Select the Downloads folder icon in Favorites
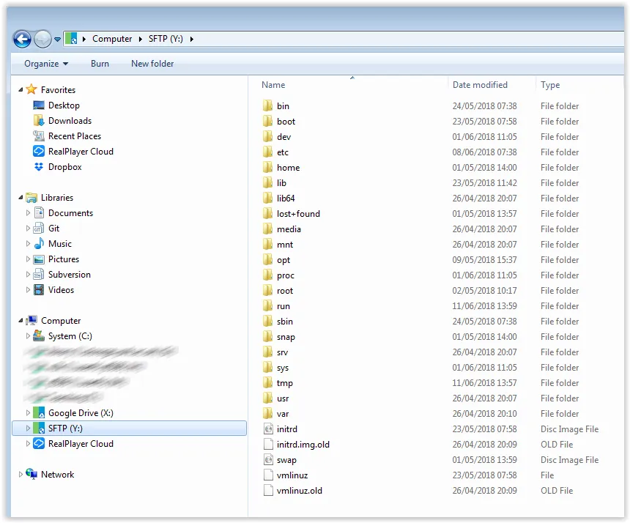630x523 pixels. 39,121
